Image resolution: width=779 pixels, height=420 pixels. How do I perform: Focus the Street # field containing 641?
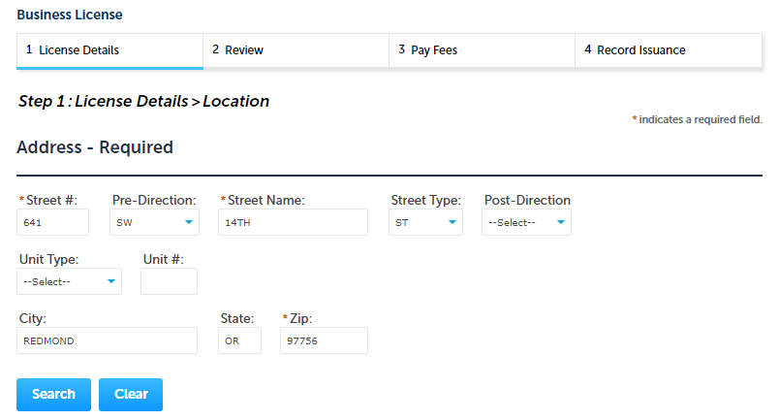click(57, 222)
